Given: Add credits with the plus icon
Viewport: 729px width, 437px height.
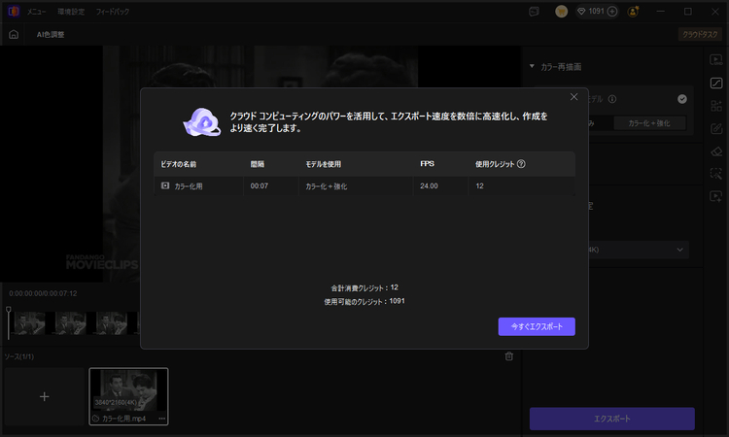Looking at the screenshot, I should (612, 12).
